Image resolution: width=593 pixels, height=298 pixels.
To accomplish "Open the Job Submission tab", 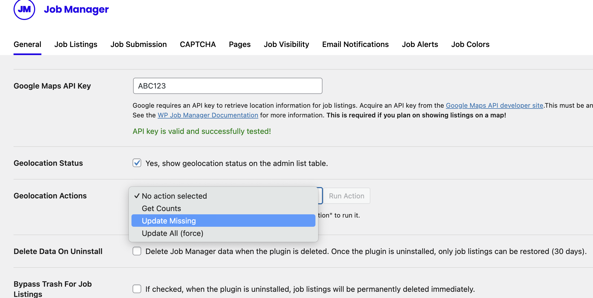I will pyautogui.click(x=139, y=44).
